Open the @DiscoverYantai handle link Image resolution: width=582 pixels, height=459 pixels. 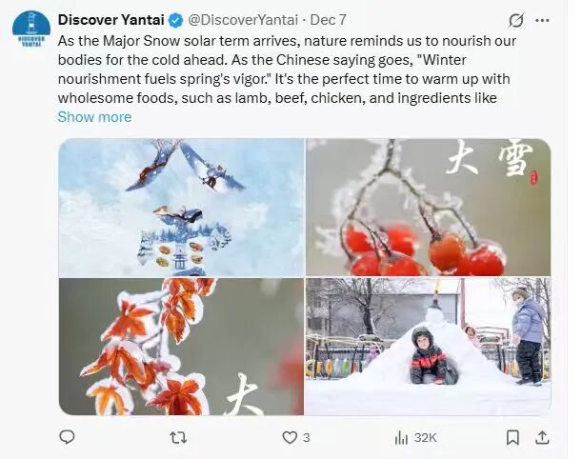pyautogui.click(x=242, y=20)
